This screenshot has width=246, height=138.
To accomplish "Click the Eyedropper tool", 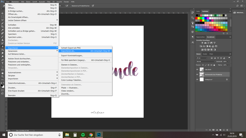I will click(x=2, y=30).
